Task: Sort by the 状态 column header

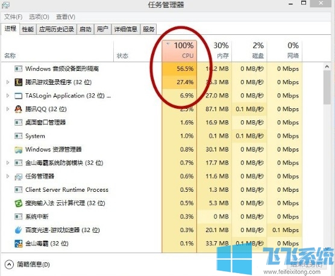Action: point(137,51)
